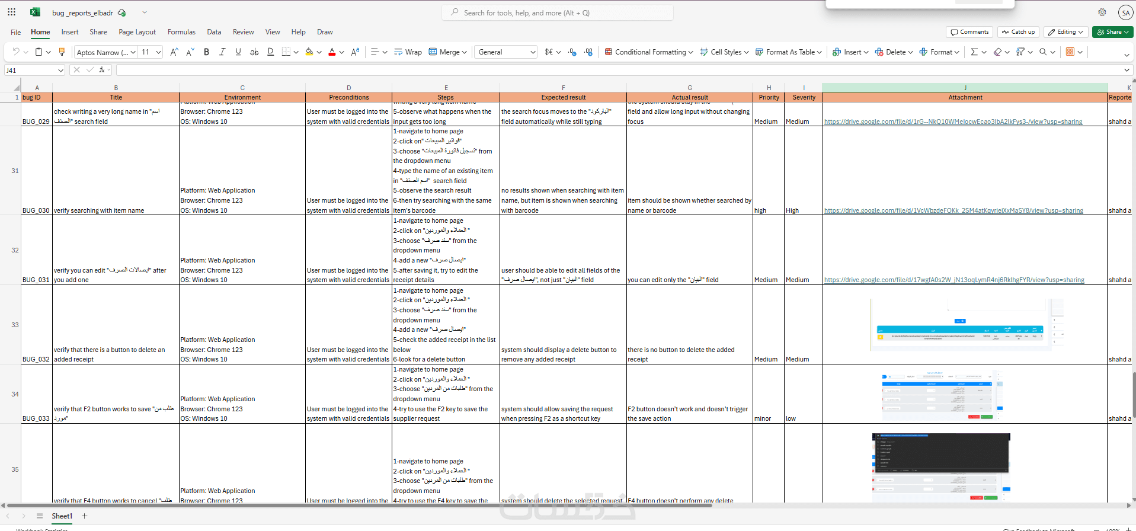This screenshot has width=1136, height=531.
Task: Toggle underline formatting
Action: point(238,52)
